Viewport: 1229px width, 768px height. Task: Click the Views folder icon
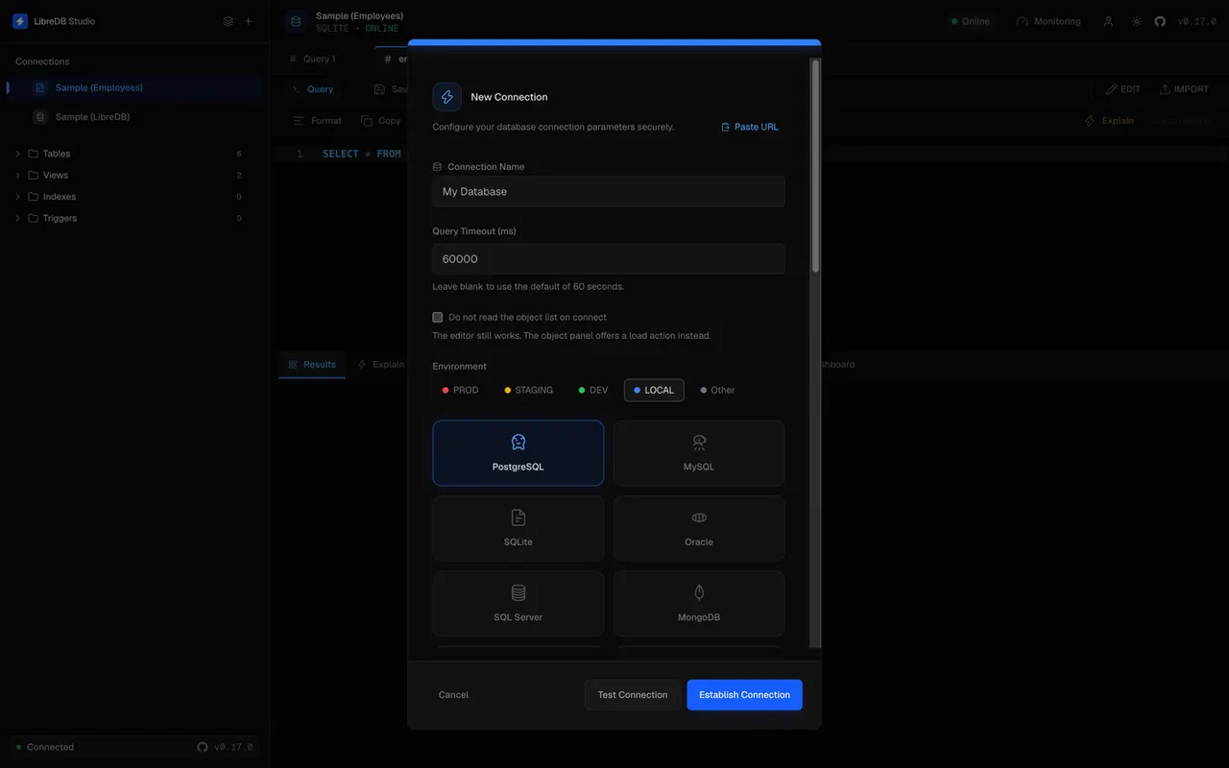[34, 175]
